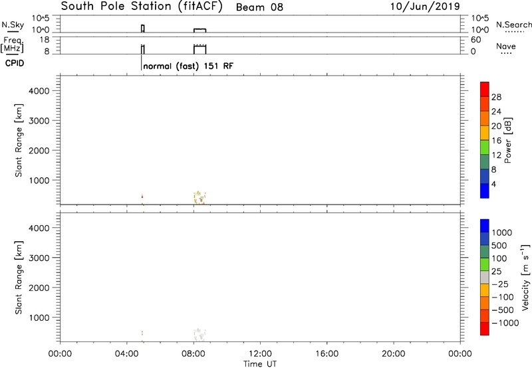Pick the red bottom segment of Velocity colorbar
The width and height of the screenshot is (532, 368).
[x=485, y=329]
